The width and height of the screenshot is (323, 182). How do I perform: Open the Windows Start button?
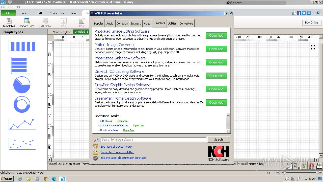(x=7, y=179)
